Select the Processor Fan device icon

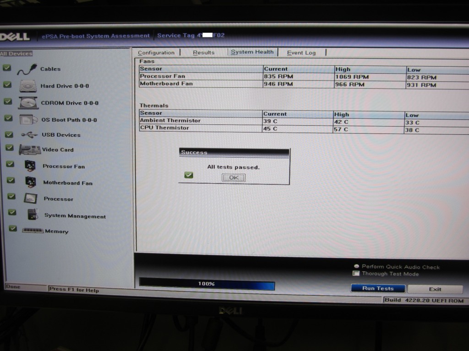coord(30,165)
